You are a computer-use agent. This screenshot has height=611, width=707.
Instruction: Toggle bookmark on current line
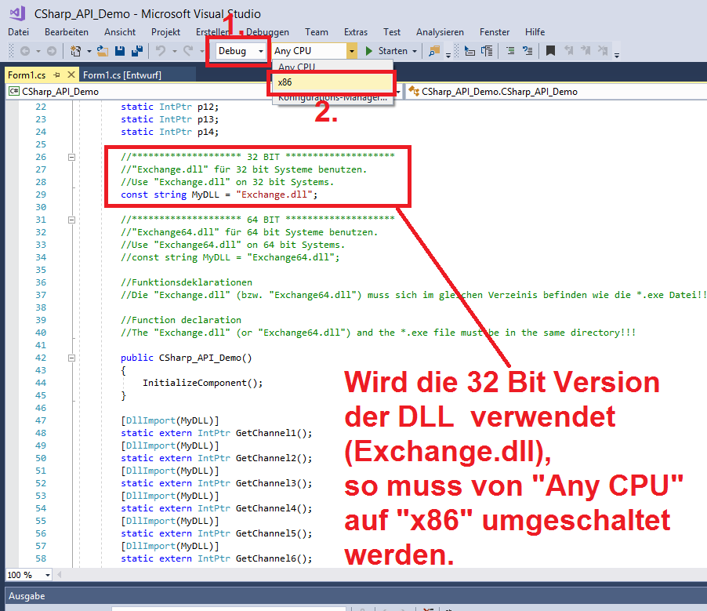point(550,51)
